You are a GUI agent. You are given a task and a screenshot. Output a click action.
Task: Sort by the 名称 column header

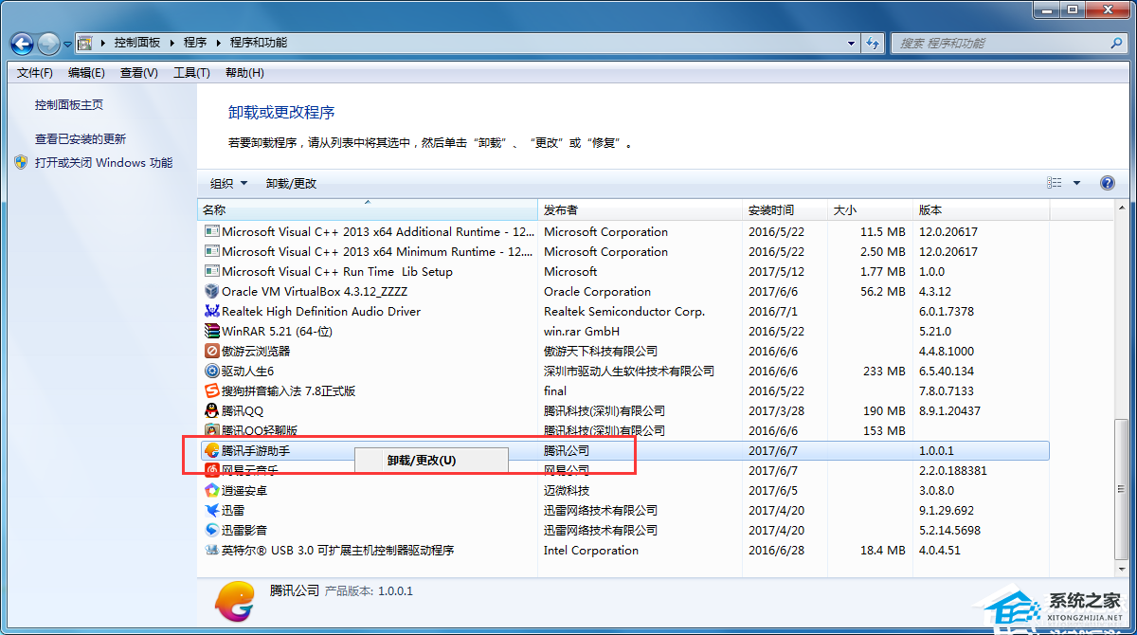[x=368, y=210]
